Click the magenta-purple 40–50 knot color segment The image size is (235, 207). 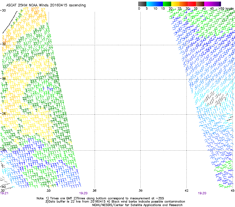coord(212,4)
